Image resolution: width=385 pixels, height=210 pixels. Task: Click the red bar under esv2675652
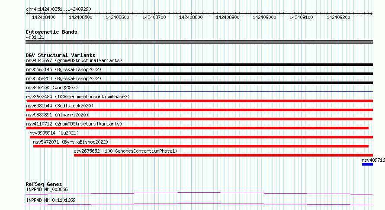[224, 155]
